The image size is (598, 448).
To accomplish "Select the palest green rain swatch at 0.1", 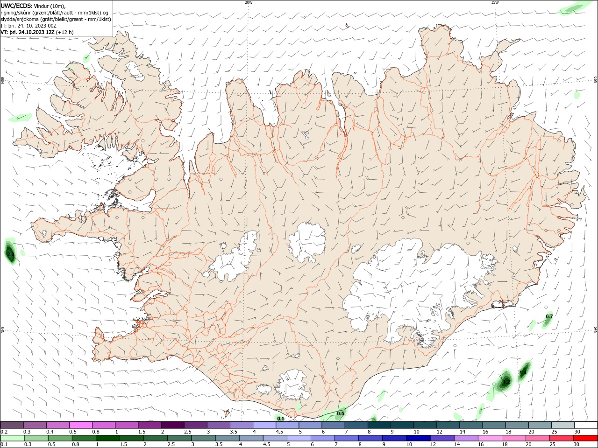I will [12, 438].
